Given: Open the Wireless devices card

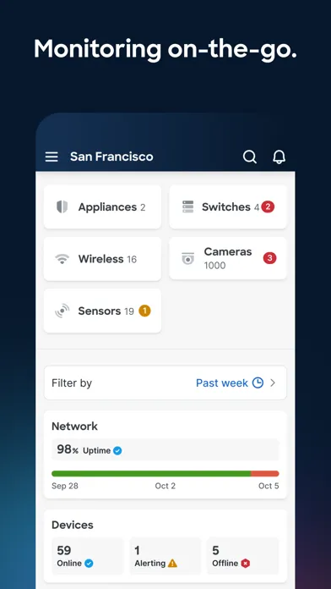Looking at the screenshot, I should [102, 259].
